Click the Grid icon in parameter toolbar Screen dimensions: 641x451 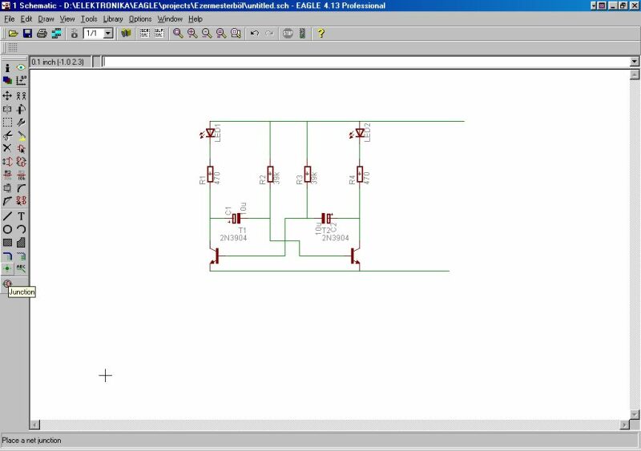[x=13, y=48]
